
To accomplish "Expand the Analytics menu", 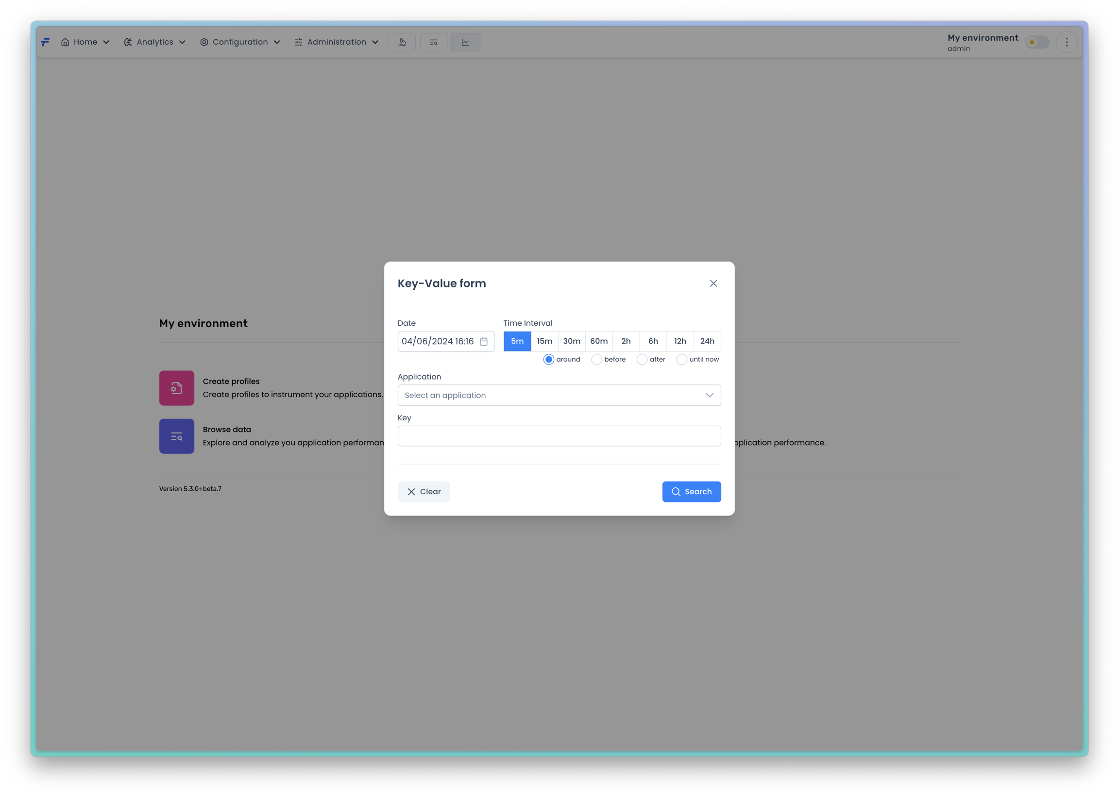I will [x=154, y=42].
